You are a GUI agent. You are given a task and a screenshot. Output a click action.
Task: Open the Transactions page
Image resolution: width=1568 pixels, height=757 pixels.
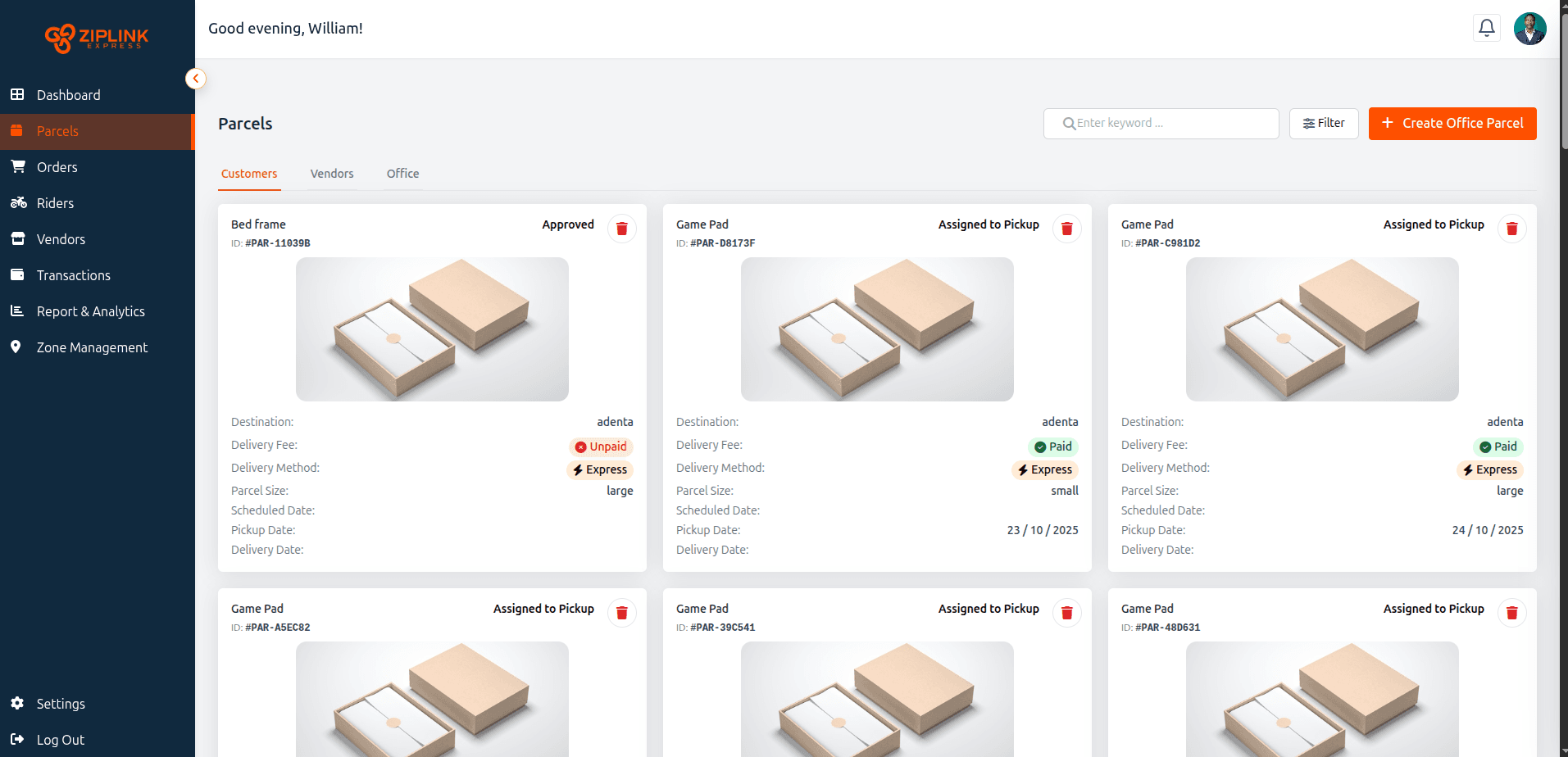pyautogui.click(x=97, y=275)
